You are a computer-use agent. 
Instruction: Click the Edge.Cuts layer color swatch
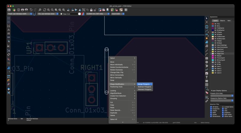click(x=213, y=53)
